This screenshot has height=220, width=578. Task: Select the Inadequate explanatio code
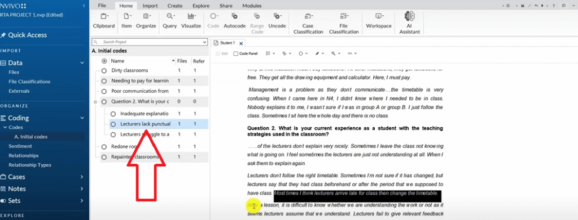(x=144, y=114)
